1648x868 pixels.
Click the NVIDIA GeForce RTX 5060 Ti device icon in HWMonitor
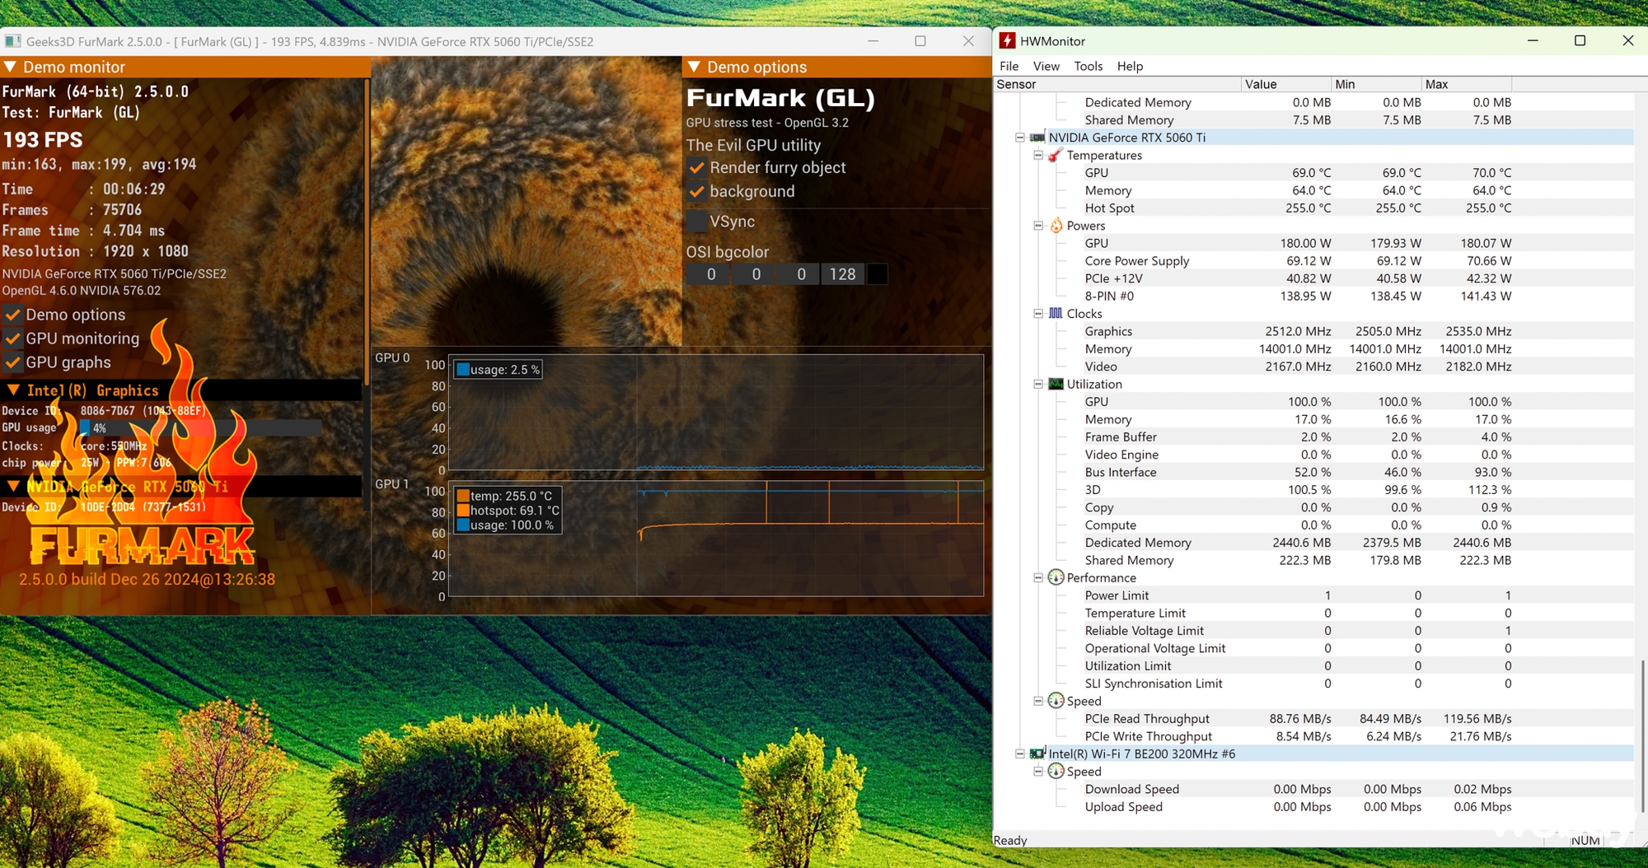point(1037,138)
